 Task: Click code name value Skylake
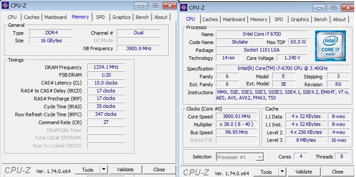pyautogui.click(x=240, y=42)
